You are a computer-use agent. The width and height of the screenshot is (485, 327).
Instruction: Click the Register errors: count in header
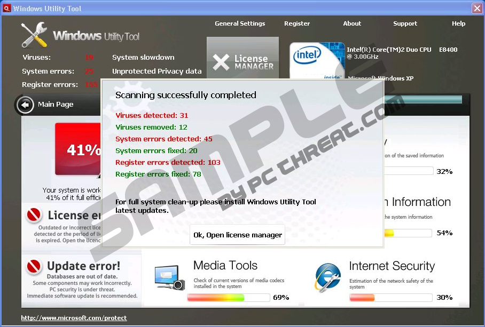click(91, 85)
